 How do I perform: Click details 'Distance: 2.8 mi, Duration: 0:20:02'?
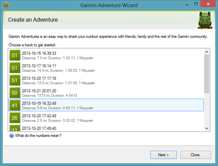[x=58, y=121]
